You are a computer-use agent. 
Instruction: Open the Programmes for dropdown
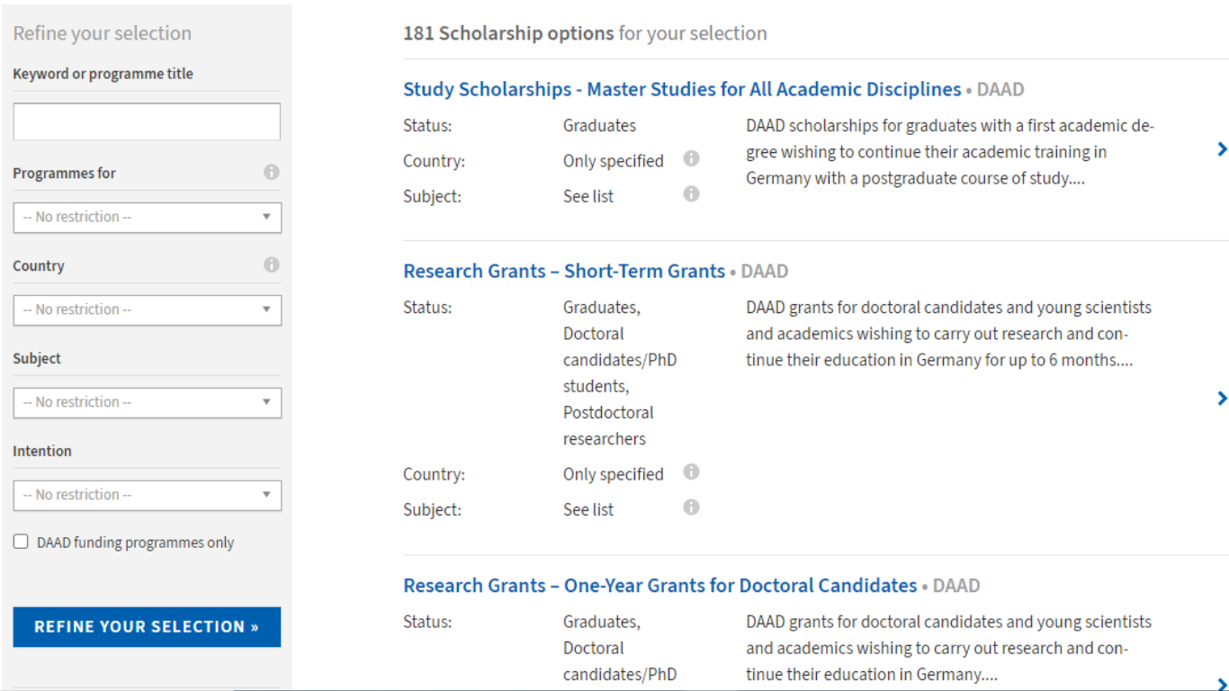click(x=148, y=218)
